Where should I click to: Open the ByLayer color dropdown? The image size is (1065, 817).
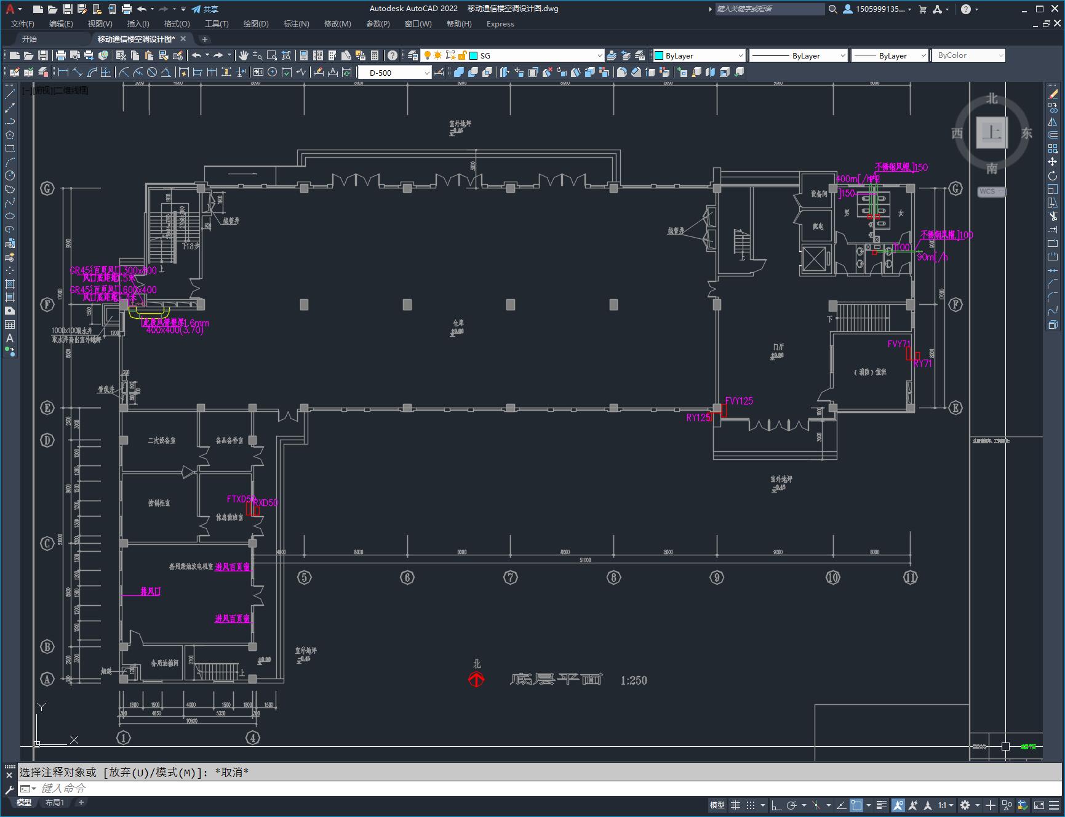tap(740, 55)
